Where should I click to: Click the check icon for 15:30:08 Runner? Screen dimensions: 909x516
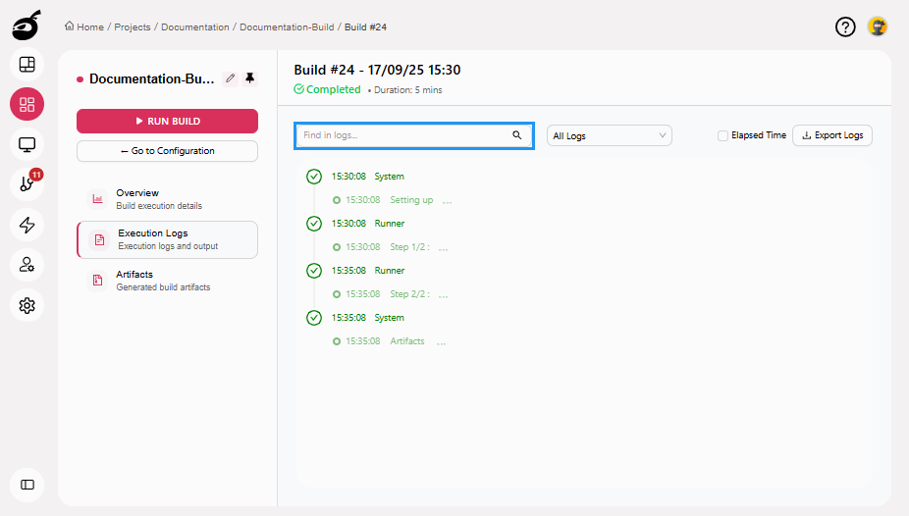click(314, 224)
